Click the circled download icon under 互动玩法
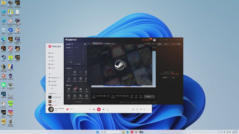The width and height of the screenshot is (239, 134). [69, 79]
